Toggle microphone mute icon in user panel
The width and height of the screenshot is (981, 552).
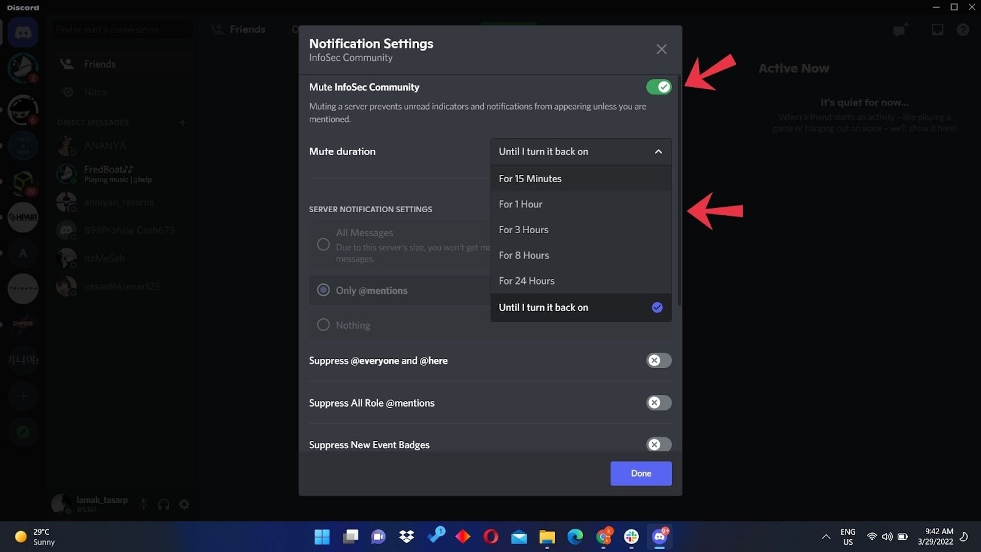pos(143,504)
